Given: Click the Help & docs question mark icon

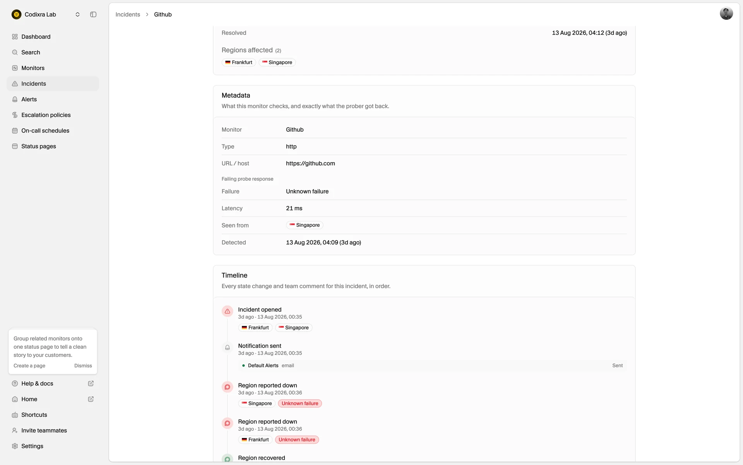Looking at the screenshot, I should [x=15, y=384].
